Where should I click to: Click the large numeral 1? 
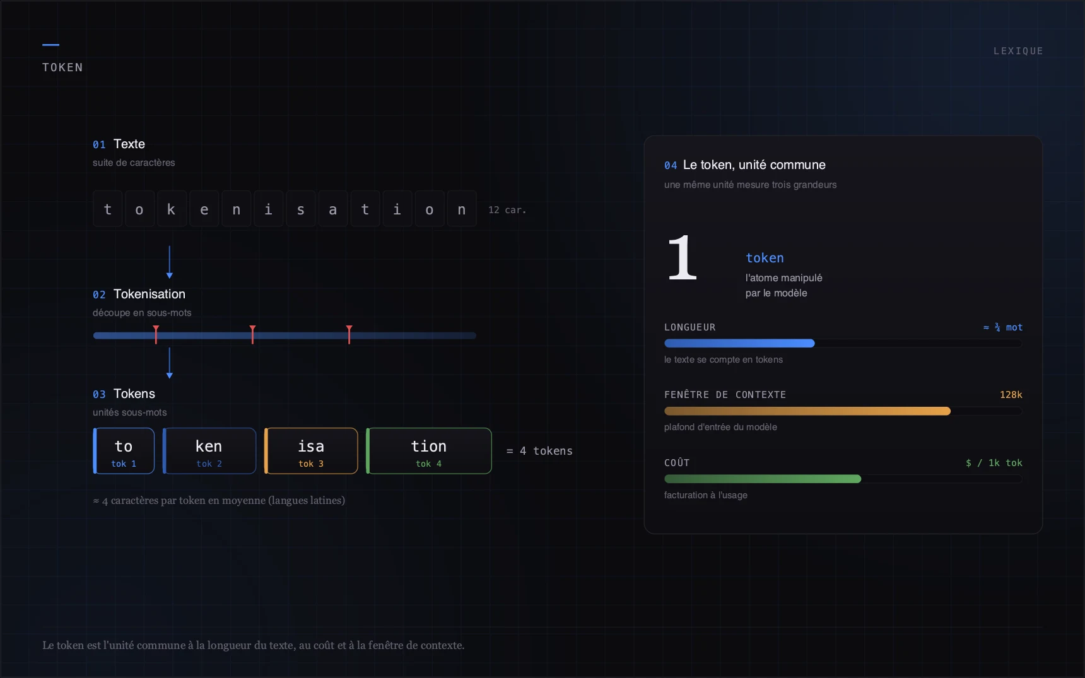682,257
